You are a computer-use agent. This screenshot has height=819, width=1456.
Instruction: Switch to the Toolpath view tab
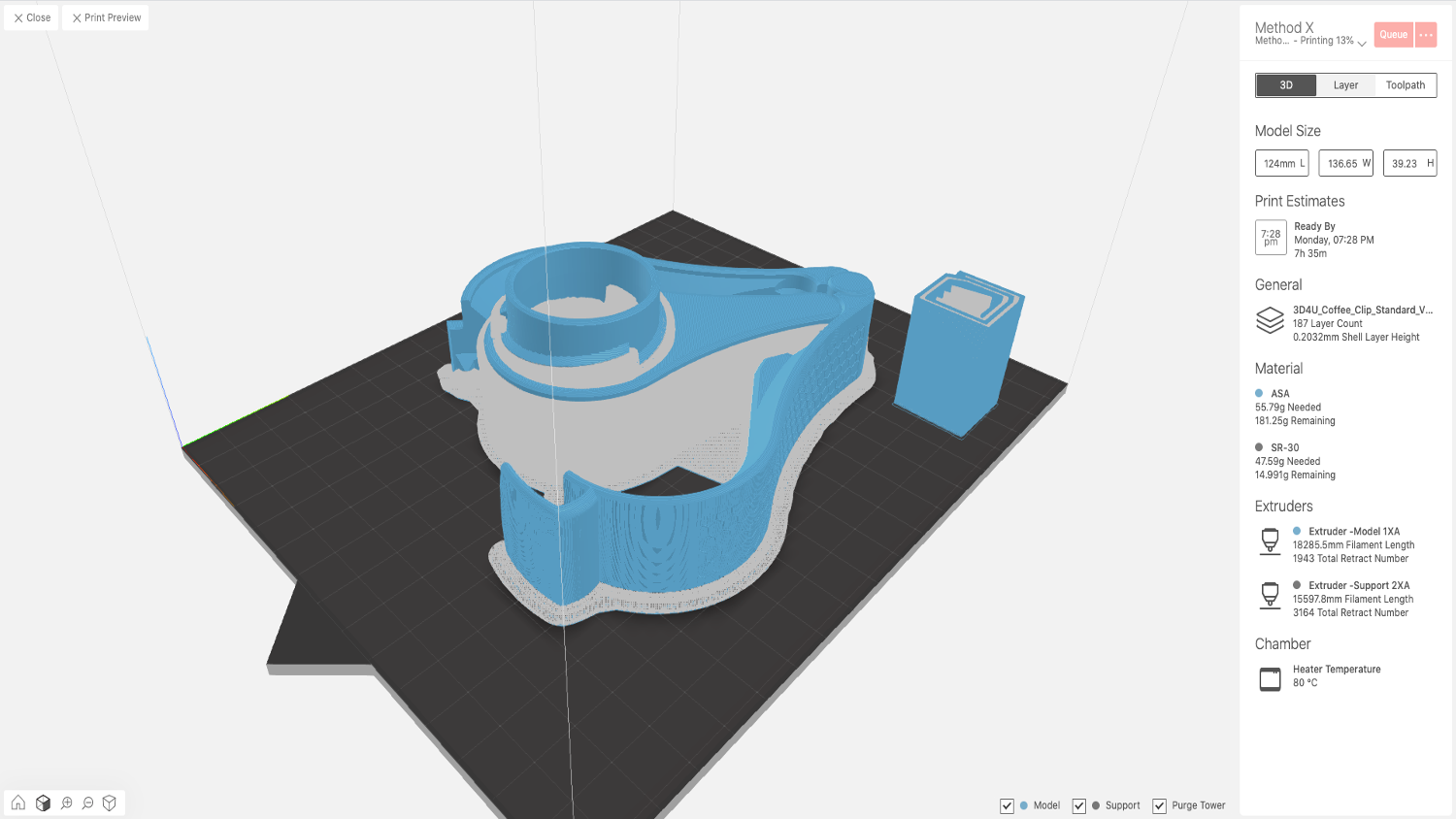(x=1405, y=85)
